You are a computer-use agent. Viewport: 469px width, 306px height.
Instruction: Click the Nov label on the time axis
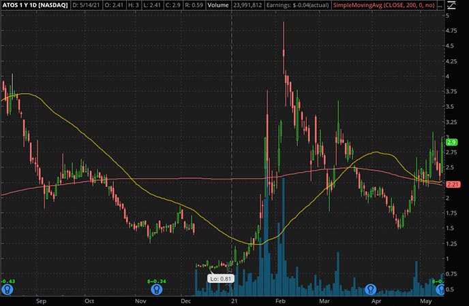pos(140,301)
